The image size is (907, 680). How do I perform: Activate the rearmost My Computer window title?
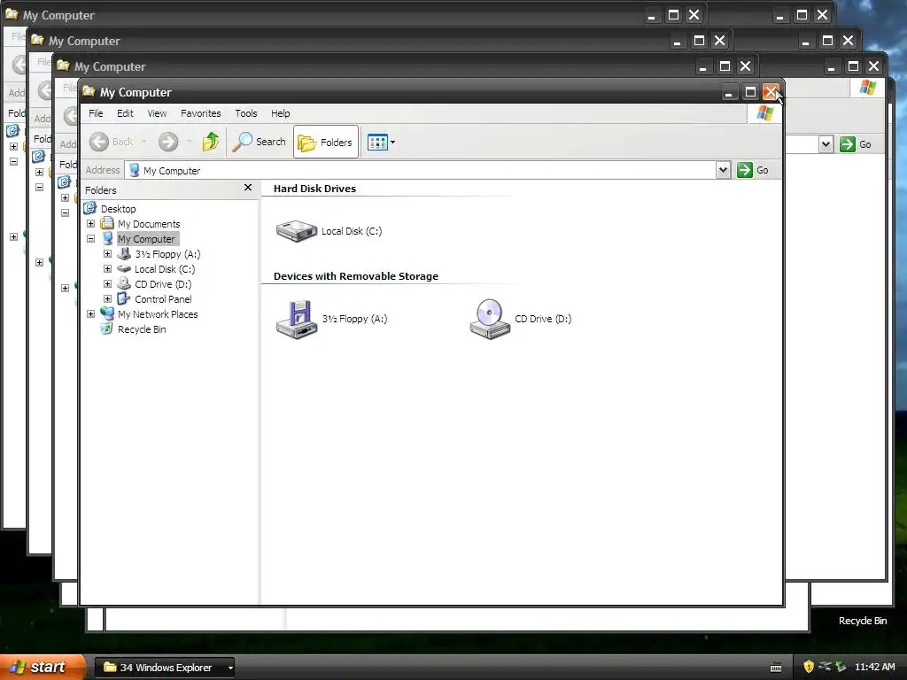(x=58, y=15)
